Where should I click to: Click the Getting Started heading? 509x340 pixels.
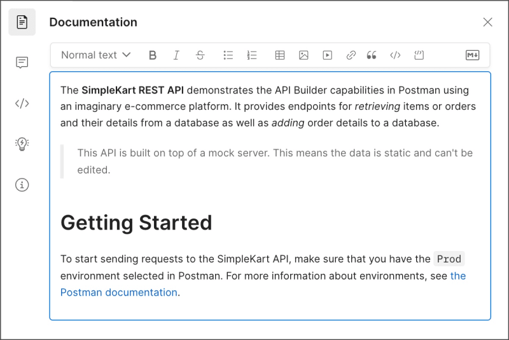[x=136, y=223]
